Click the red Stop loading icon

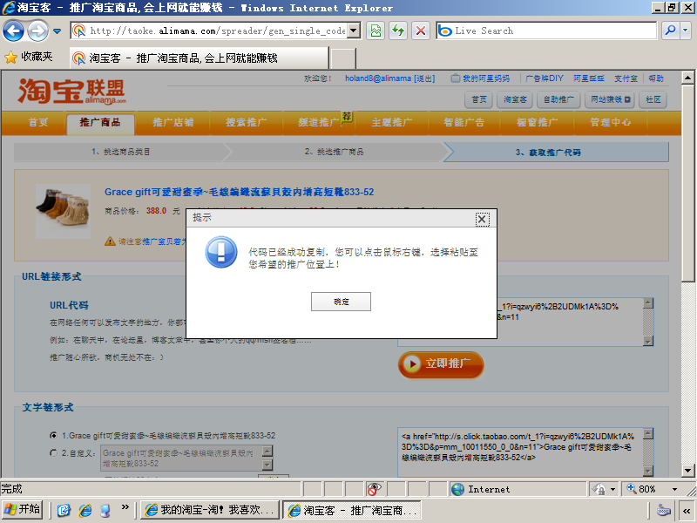[x=420, y=31]
